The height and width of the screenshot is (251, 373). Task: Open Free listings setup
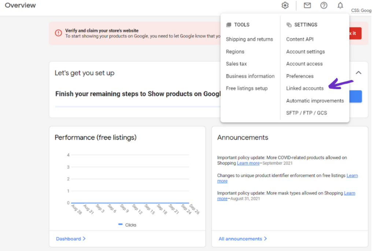[x=247, y=88]
